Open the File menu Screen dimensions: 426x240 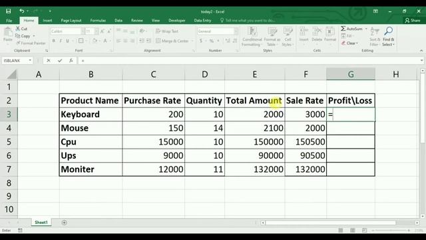9,21
